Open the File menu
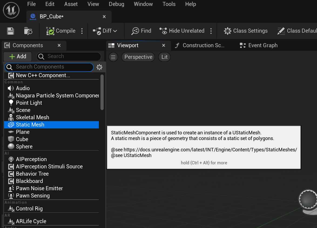The width and height of the screenshot is (317, 228). [31, 4]
